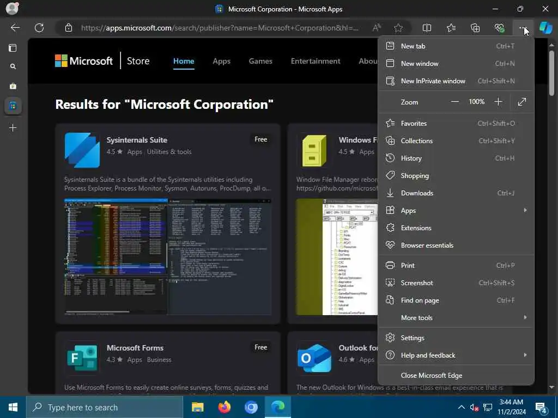Open Read aloud icon in address bar
This screenshot has width=558, height=418.
(x=377, y=28)
